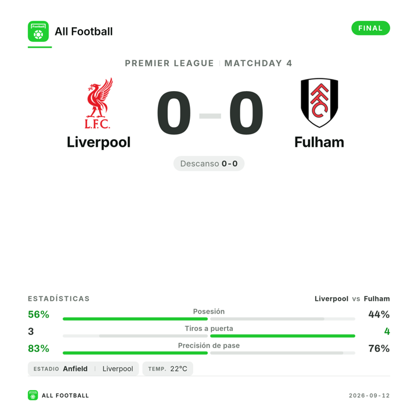The height and width of the screenshot is (418, 418).
Task: Select the Liverpool club crest
Action: pos(99,103)
